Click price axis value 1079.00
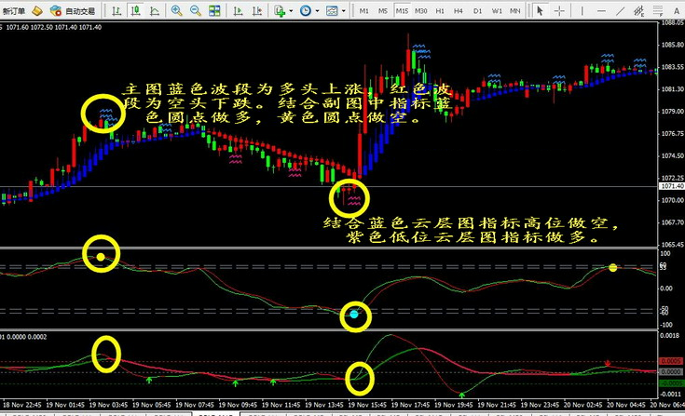 click(x=673, y=111)
